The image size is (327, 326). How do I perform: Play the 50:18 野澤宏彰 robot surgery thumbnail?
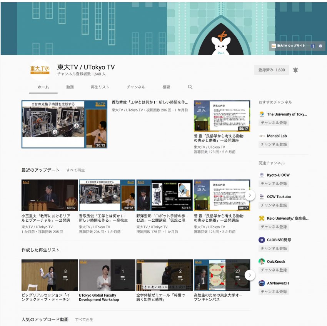click(x=165, y=195)
